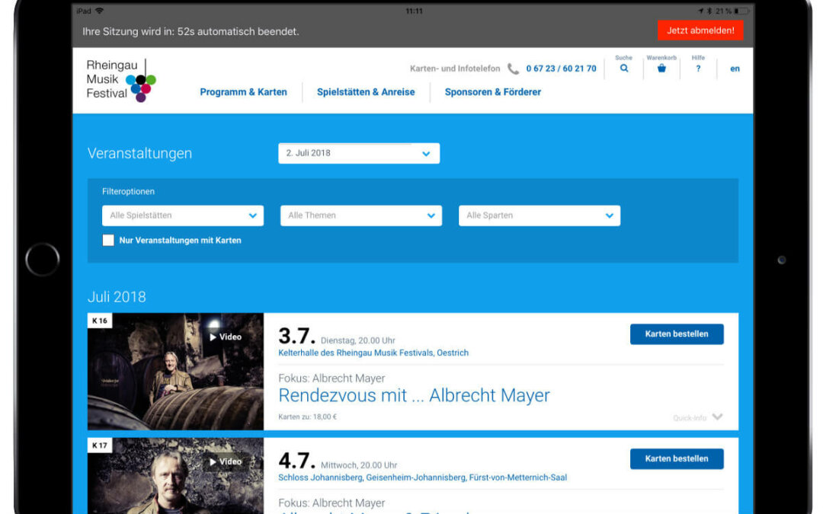Open the Sponsoren & Förderer menu
The width and height of the screenshot is (823, 514).
493,92
